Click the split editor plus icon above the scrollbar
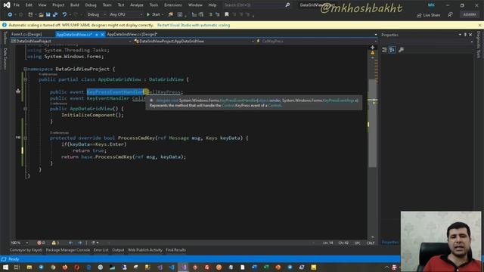 tap(373, 47)
